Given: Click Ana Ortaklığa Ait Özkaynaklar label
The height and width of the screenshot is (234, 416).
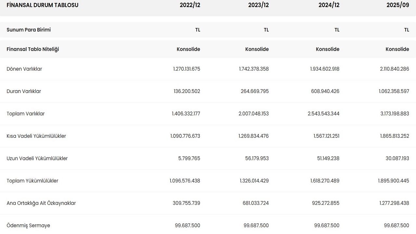Looking at the screenshot, I should [41, 203].
